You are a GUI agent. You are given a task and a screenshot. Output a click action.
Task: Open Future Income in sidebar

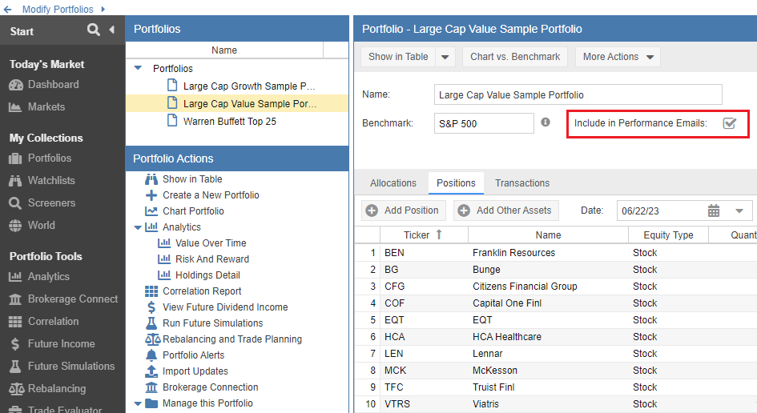(x=51, y=344)
